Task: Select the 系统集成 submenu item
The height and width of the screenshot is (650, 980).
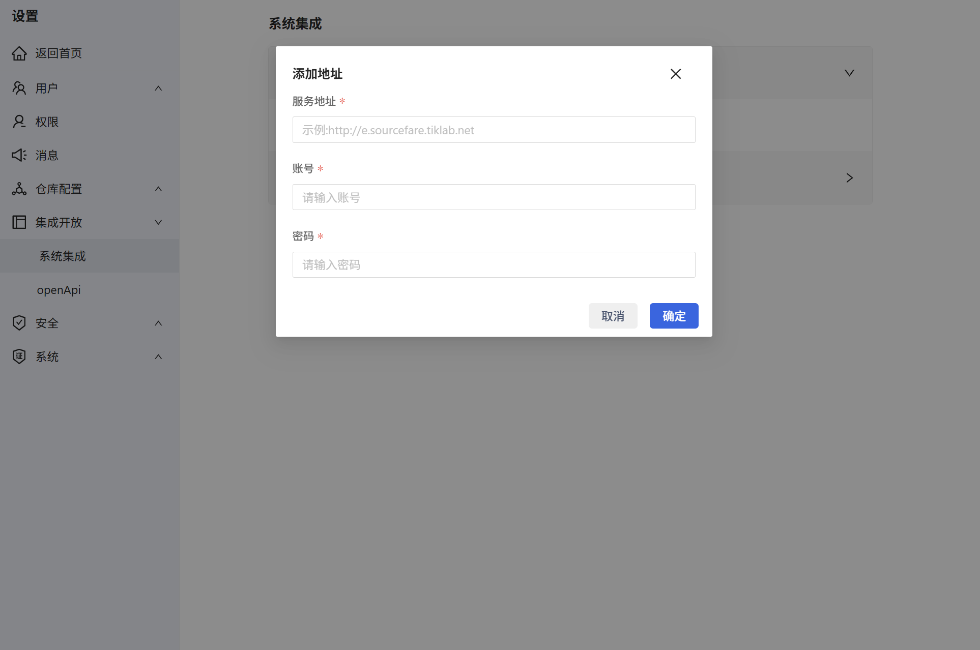Action: coord(63,256)
